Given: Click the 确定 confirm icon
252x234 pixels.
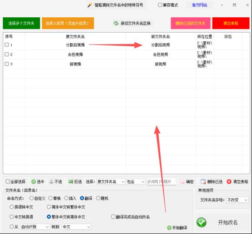Looking at the screenshot, I should coord(182,182).
